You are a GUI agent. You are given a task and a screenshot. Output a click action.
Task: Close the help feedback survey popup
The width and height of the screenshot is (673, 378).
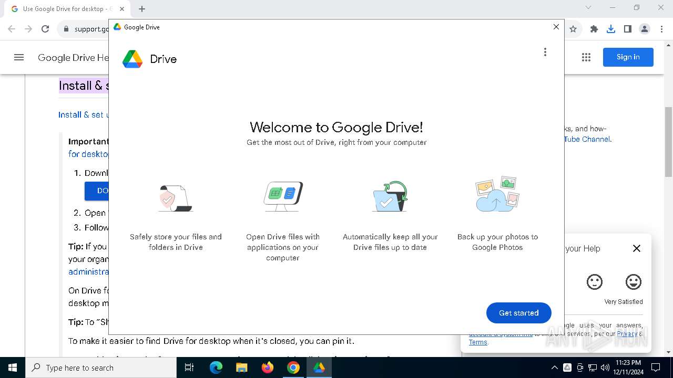tap(637, 248)
